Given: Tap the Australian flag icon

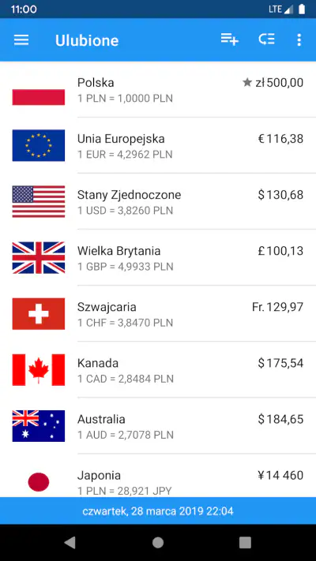Looking at the screenshot, I should [39, 426].
